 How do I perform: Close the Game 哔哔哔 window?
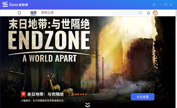tap(171, 5)
